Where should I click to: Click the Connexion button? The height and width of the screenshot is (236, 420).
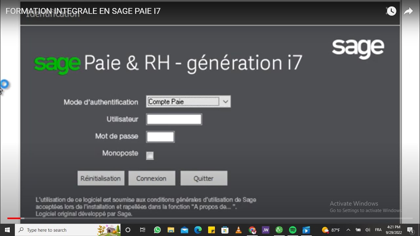coord(152,178)
